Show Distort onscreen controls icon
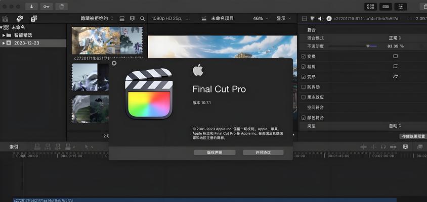Viewport: 427px width, 202px height. pos(395,77)
